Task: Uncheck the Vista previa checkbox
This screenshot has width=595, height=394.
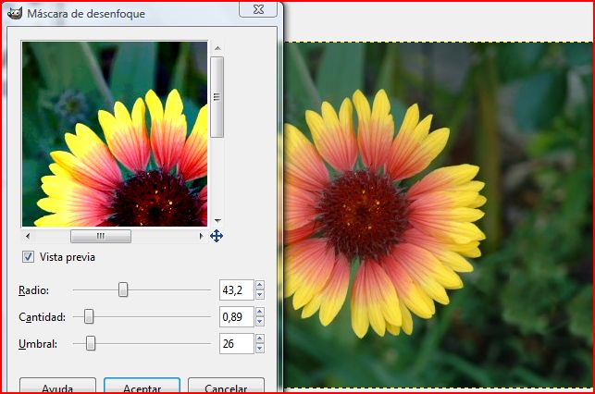Action: (x=28, y=257)
